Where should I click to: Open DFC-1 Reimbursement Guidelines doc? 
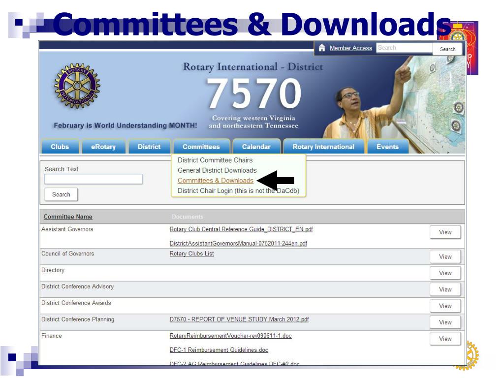tap(219, 350)
